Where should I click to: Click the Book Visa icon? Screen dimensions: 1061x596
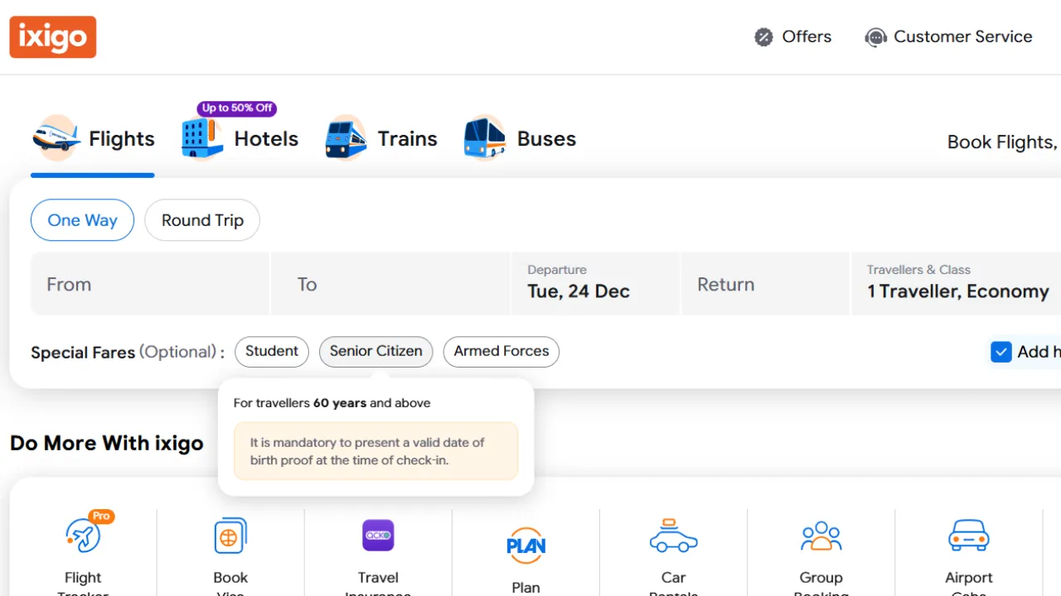(230, 537)
